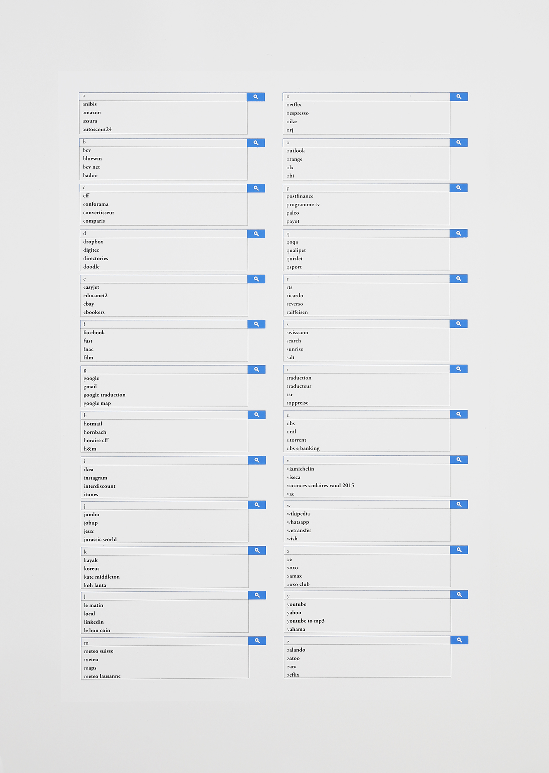
Task: Click the 'kate middleton' suggestion
Action: pyautogui.click(x=102, y=577)
